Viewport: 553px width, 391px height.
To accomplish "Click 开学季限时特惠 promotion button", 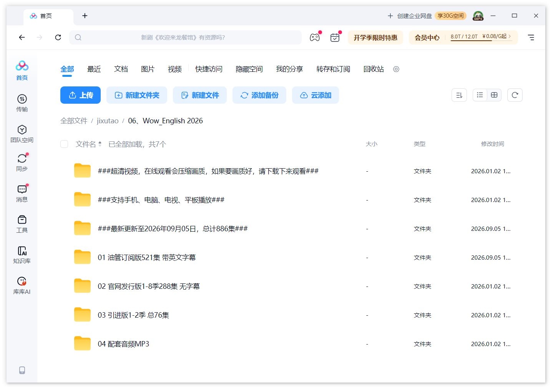I will tap(375, 37).
